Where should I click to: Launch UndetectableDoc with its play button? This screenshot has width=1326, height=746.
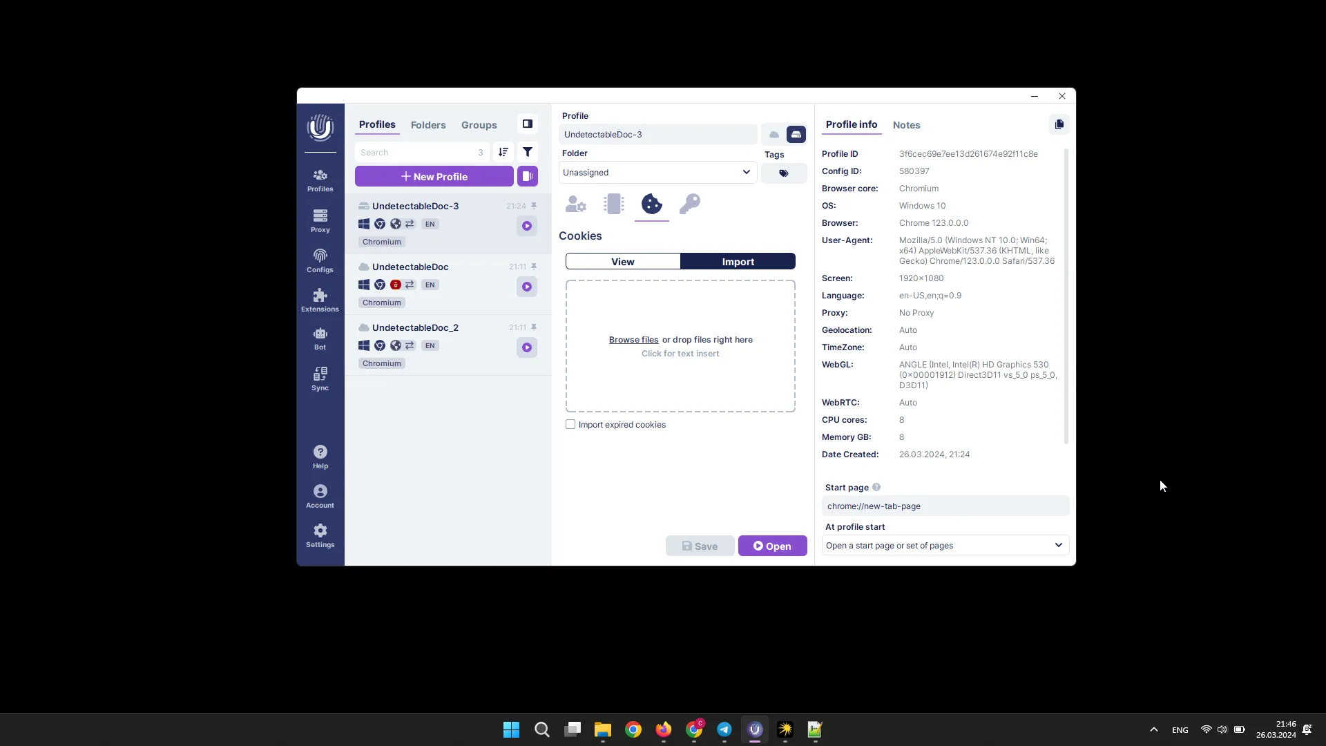pos(527,287)
